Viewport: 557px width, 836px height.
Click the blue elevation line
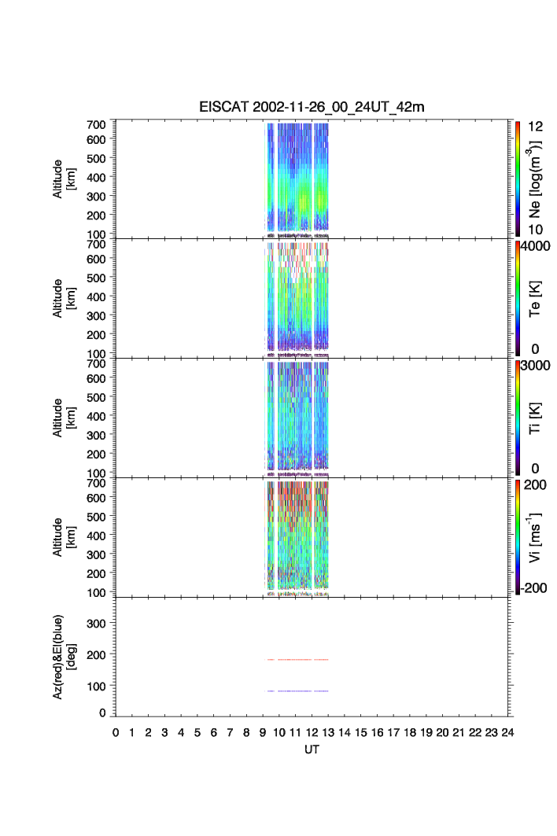pyautogui.click(x=295, y=691)
